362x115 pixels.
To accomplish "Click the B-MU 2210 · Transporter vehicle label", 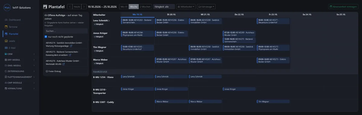I will click(x=100, y=91).
